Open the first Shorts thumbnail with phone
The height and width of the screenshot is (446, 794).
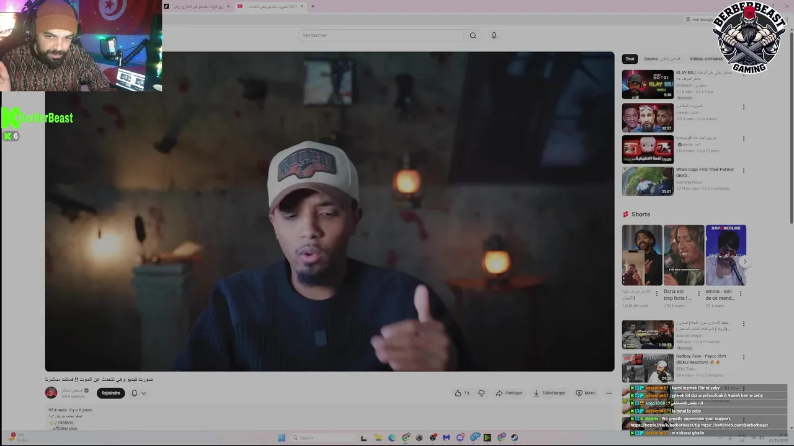tap(642, 255)
